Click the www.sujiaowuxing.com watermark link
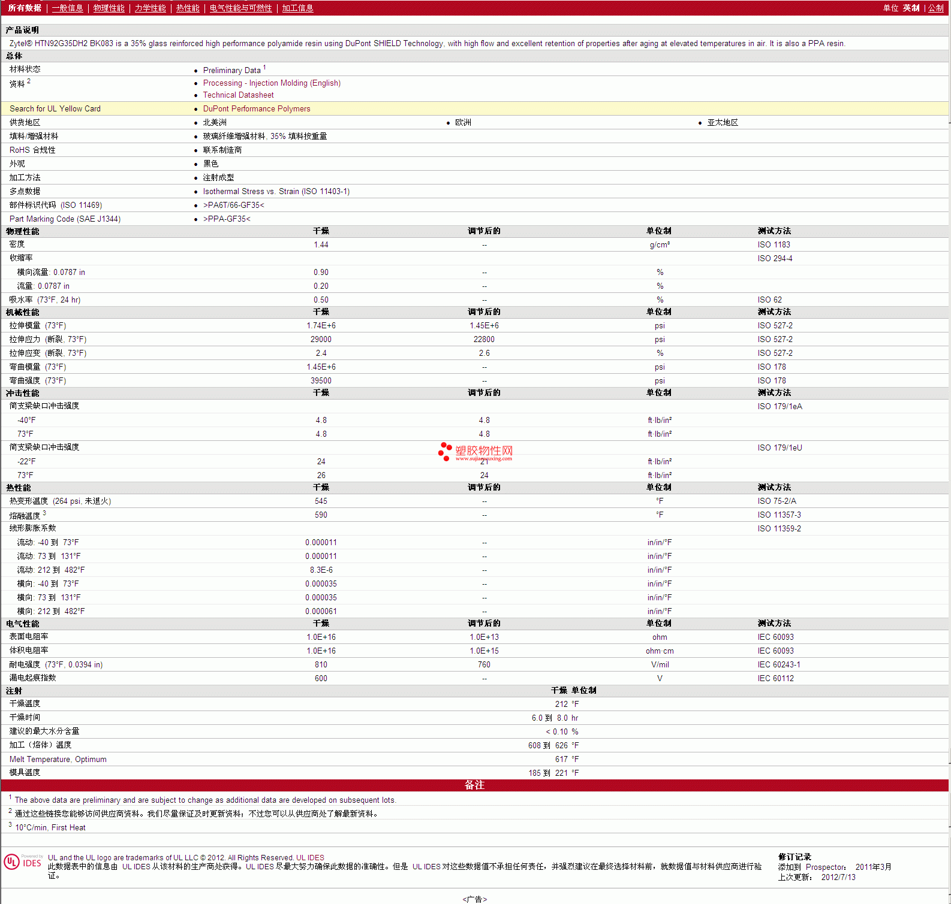 (x=484, y=459)
